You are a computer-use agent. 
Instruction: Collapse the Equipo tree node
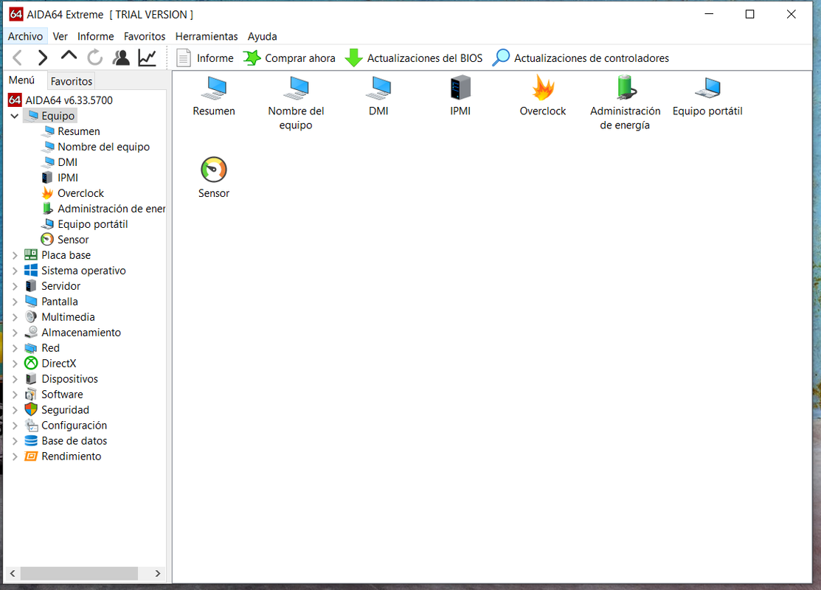click(x=15, y=116)
